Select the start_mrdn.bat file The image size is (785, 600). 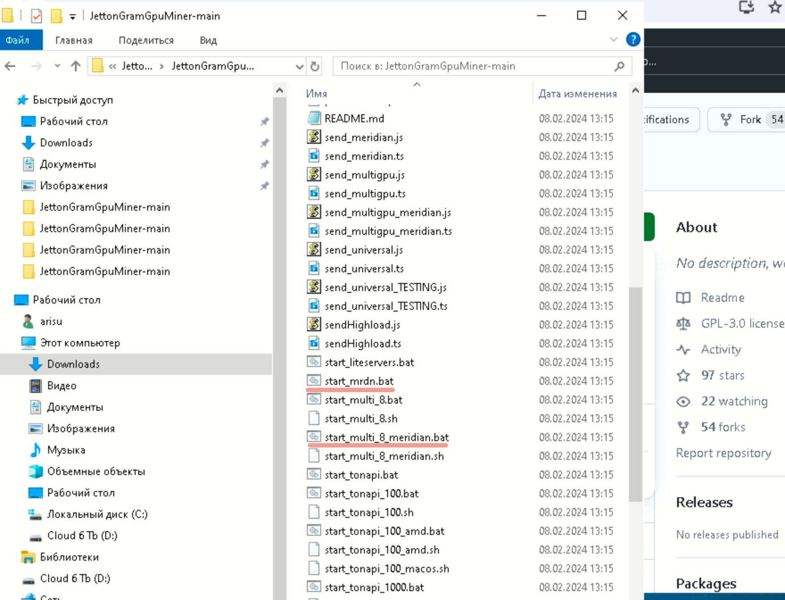(359, 381)
